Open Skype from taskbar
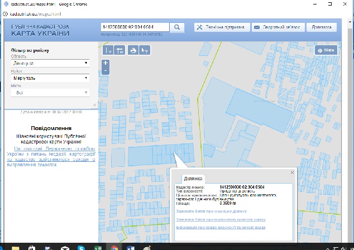This screenshot has height=250, width=354. coord(81,248)
